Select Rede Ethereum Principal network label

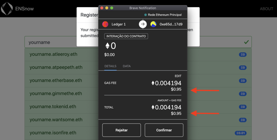point(165,15)
